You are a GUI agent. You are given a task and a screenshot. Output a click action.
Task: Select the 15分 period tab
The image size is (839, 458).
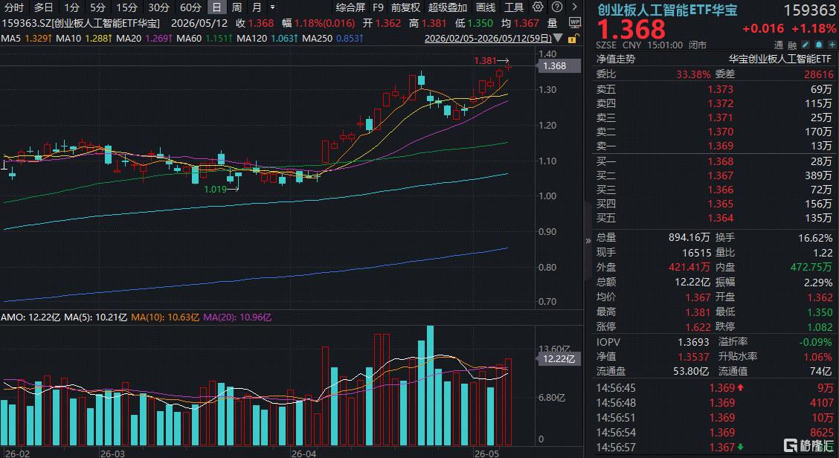pos(126,7)
